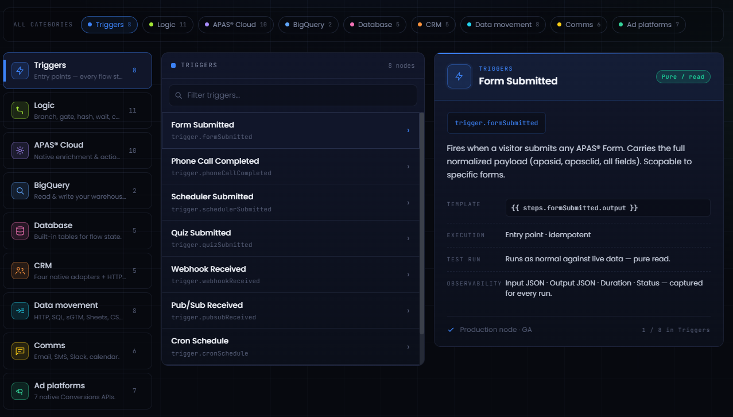Open the Comms sidebar category
The height and width of the screenshot is (417, 733).
[77, 351]
